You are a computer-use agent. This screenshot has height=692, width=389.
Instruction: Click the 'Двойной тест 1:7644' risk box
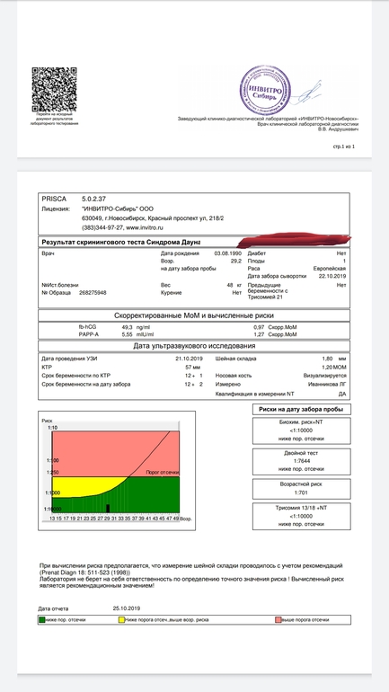pos(302,462)
